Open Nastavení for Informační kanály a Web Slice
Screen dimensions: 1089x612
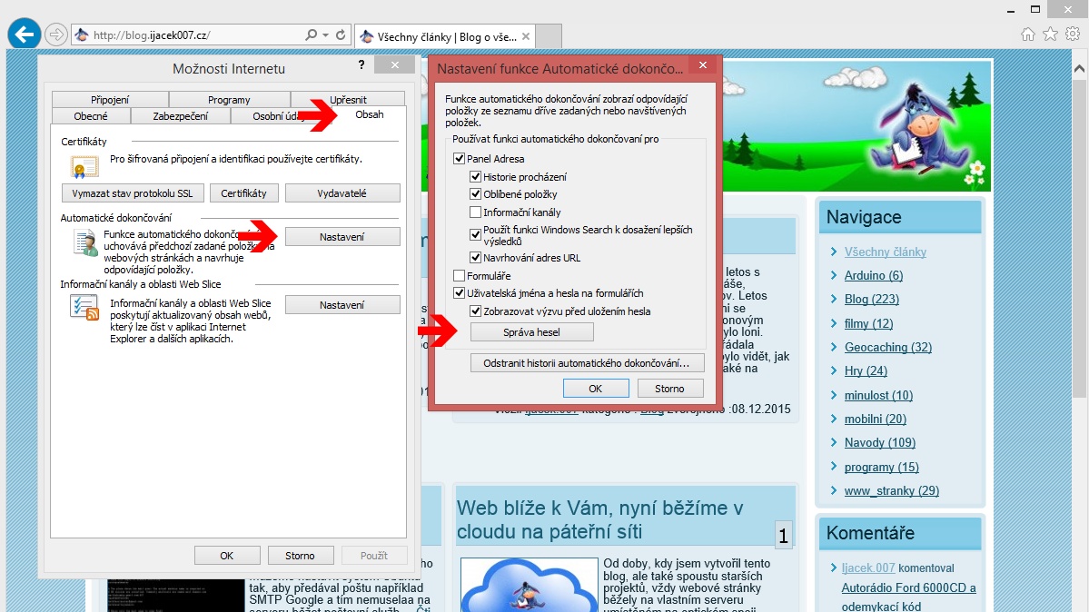point(342,305)
